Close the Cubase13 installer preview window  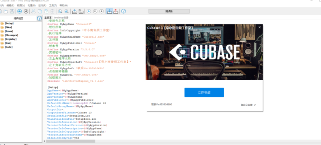(260, 27)
